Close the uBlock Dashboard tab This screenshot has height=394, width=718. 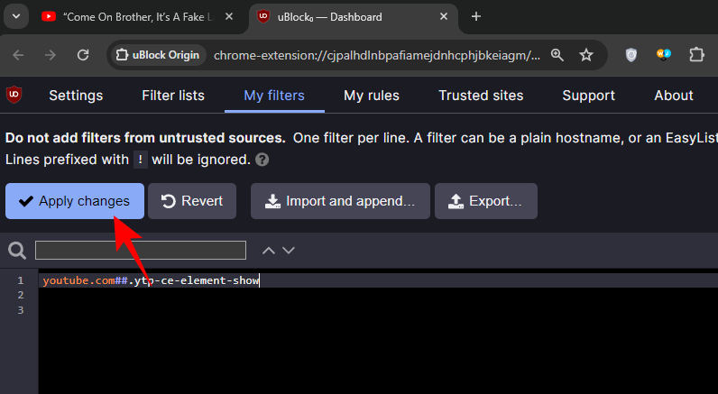tap(444, 16)
